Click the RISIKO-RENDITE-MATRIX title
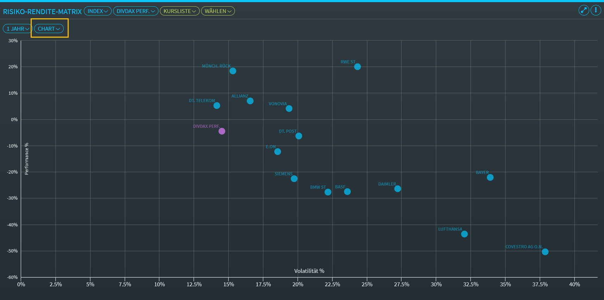This screenshot has width=604, height=300. (x=42, y=12)
